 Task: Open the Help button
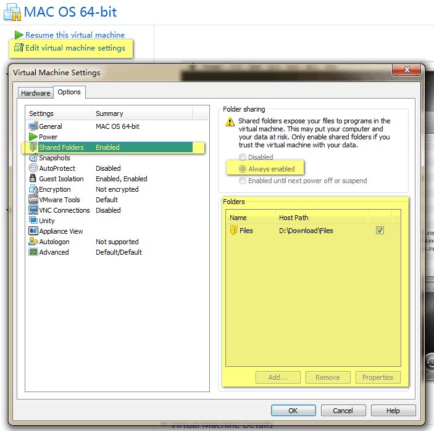coord(393,411)
